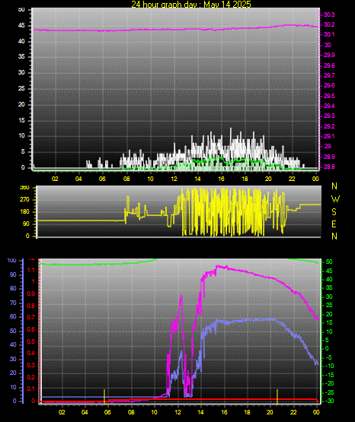Select the compass letter "E"

point(334,224)
